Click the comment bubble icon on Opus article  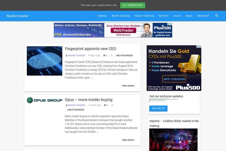105,105
